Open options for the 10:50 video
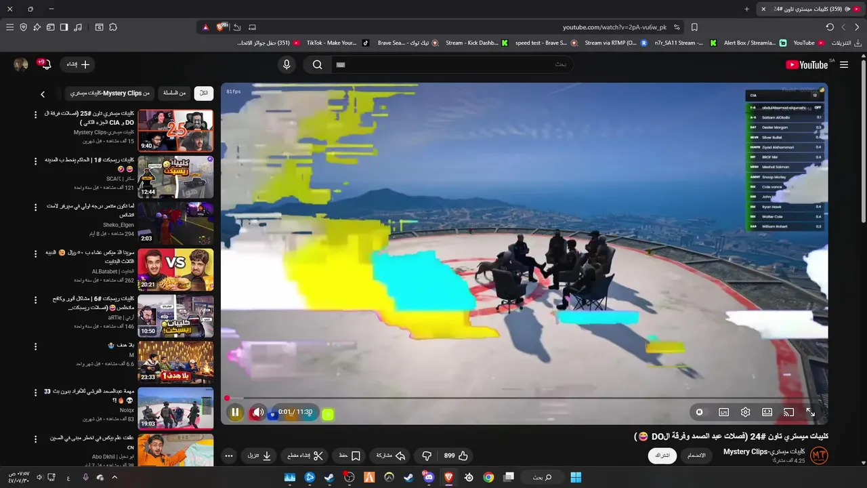This screenshot has width=867, height=488. click(x=36, y=300)
